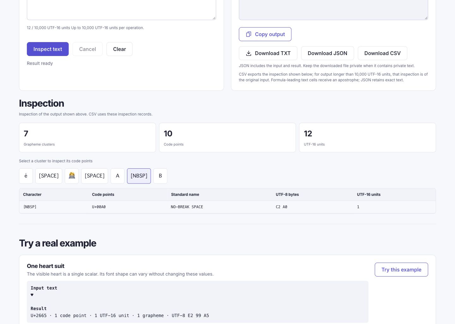Select the é grapheme cluster chip

[26, 176]
